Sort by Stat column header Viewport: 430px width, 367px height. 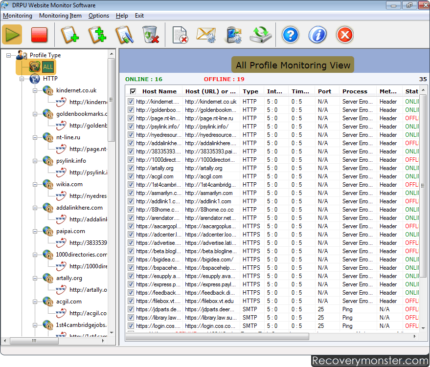(x=411, y=91)
